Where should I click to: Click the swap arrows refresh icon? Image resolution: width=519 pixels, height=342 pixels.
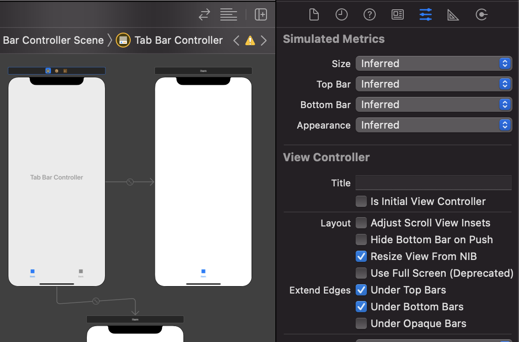pyautogui.click(x=204, y=14)
